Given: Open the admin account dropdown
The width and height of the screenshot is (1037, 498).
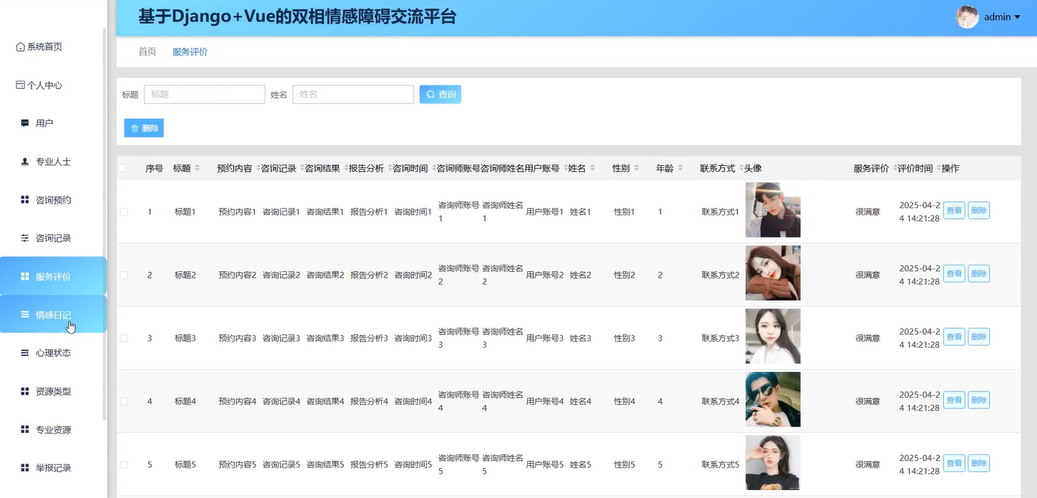Looking at the screenshot, I should 1001,16.
